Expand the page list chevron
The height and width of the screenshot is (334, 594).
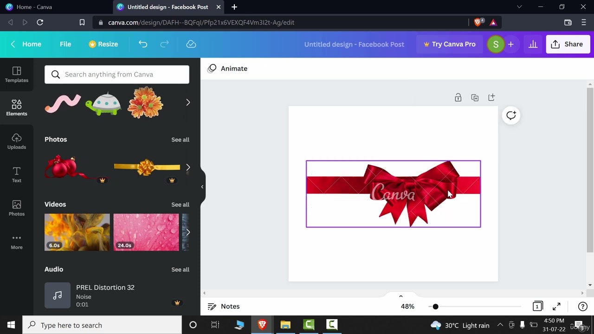401,296
